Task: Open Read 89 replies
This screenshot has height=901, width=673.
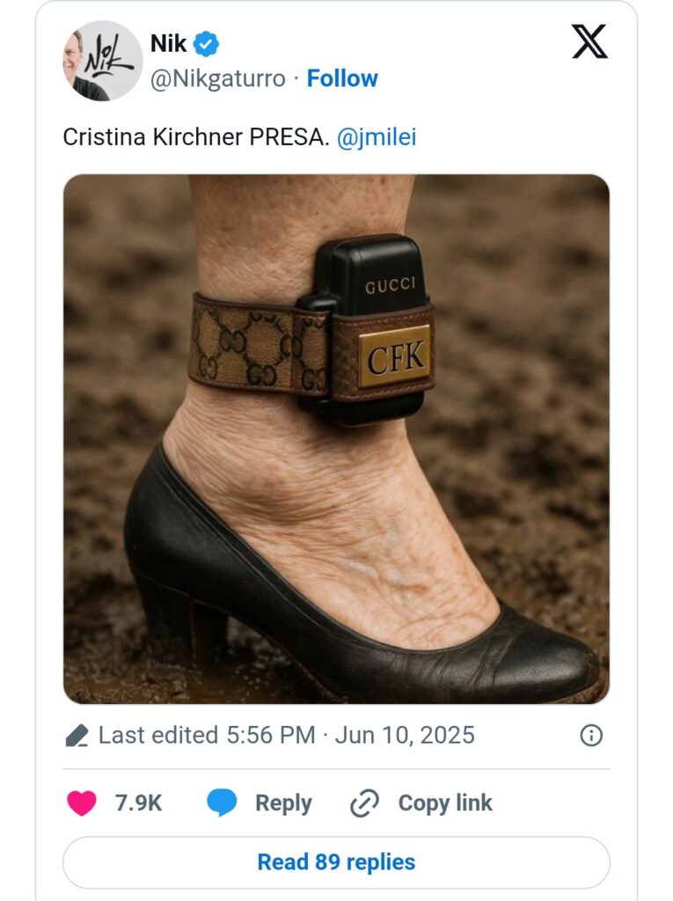Action: click(336, 862)
